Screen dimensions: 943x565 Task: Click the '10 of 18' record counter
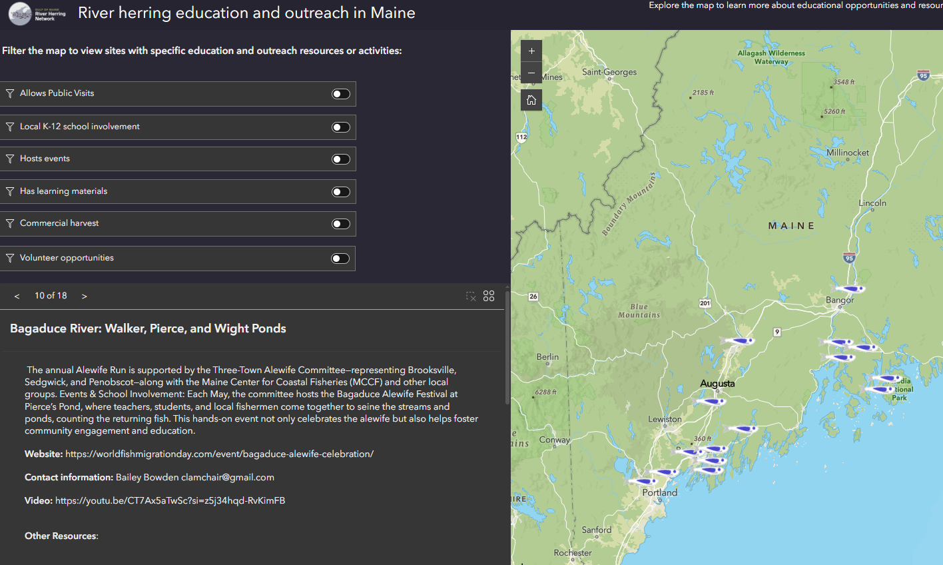[x=51, y=295]
